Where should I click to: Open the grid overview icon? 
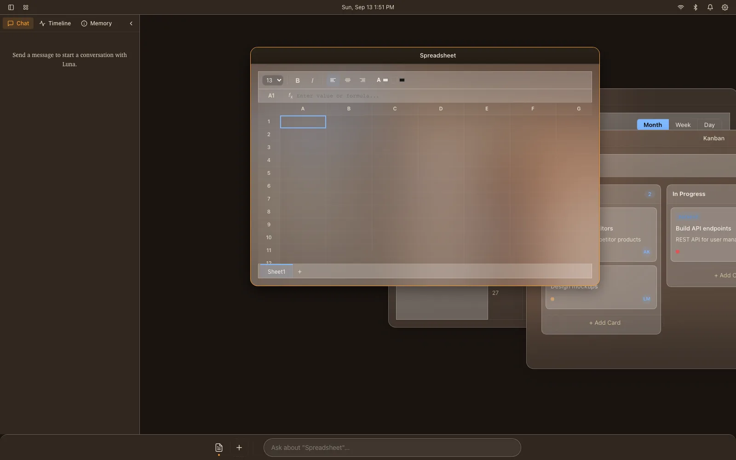click(x=26, y=7)
